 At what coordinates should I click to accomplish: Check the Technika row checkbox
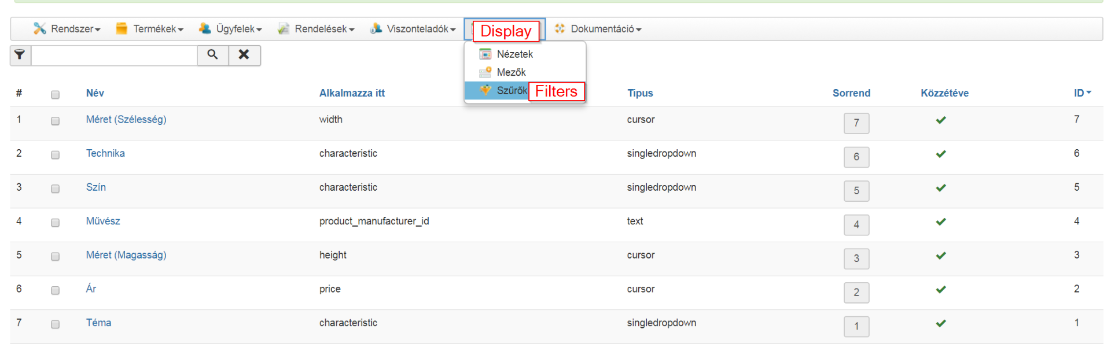point(56,155)
